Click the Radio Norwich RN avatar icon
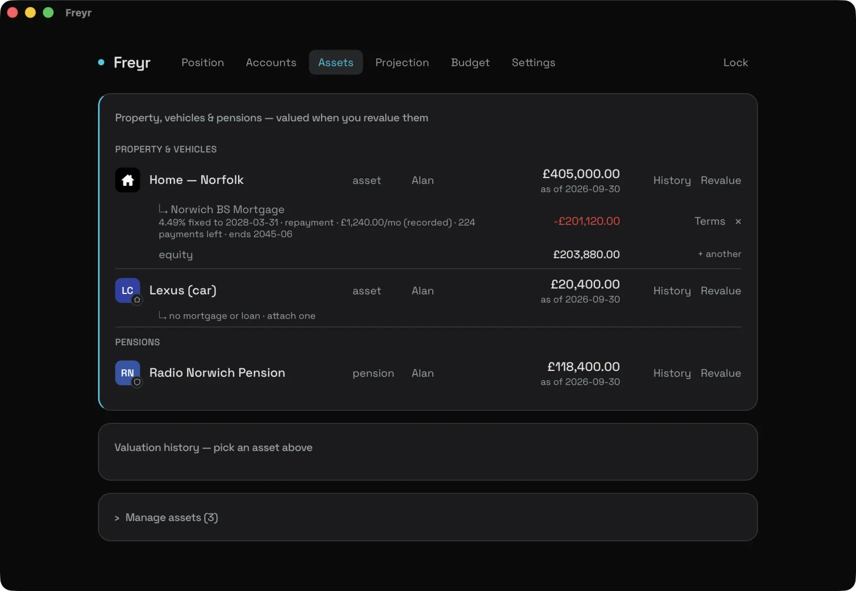 coord(127,373)
